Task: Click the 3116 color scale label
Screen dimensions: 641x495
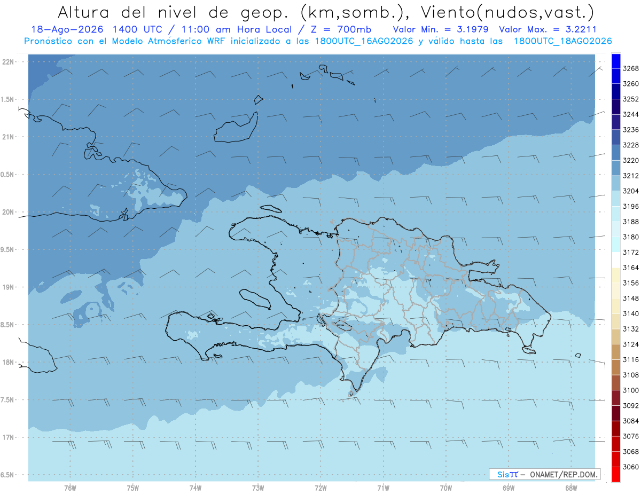Action: 631,359
